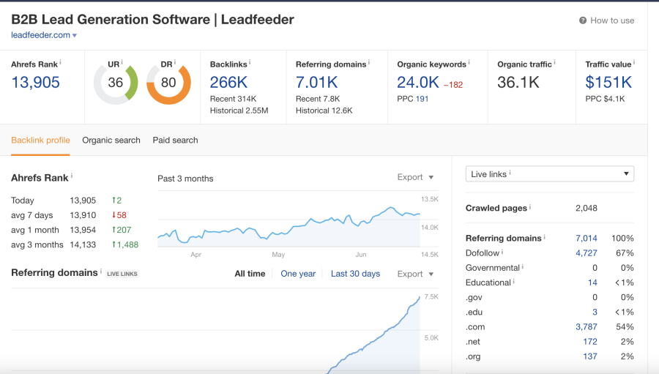
Task: Click the UR 36 donut gauge
Action: pyautogui.click(x=116, y=83)
